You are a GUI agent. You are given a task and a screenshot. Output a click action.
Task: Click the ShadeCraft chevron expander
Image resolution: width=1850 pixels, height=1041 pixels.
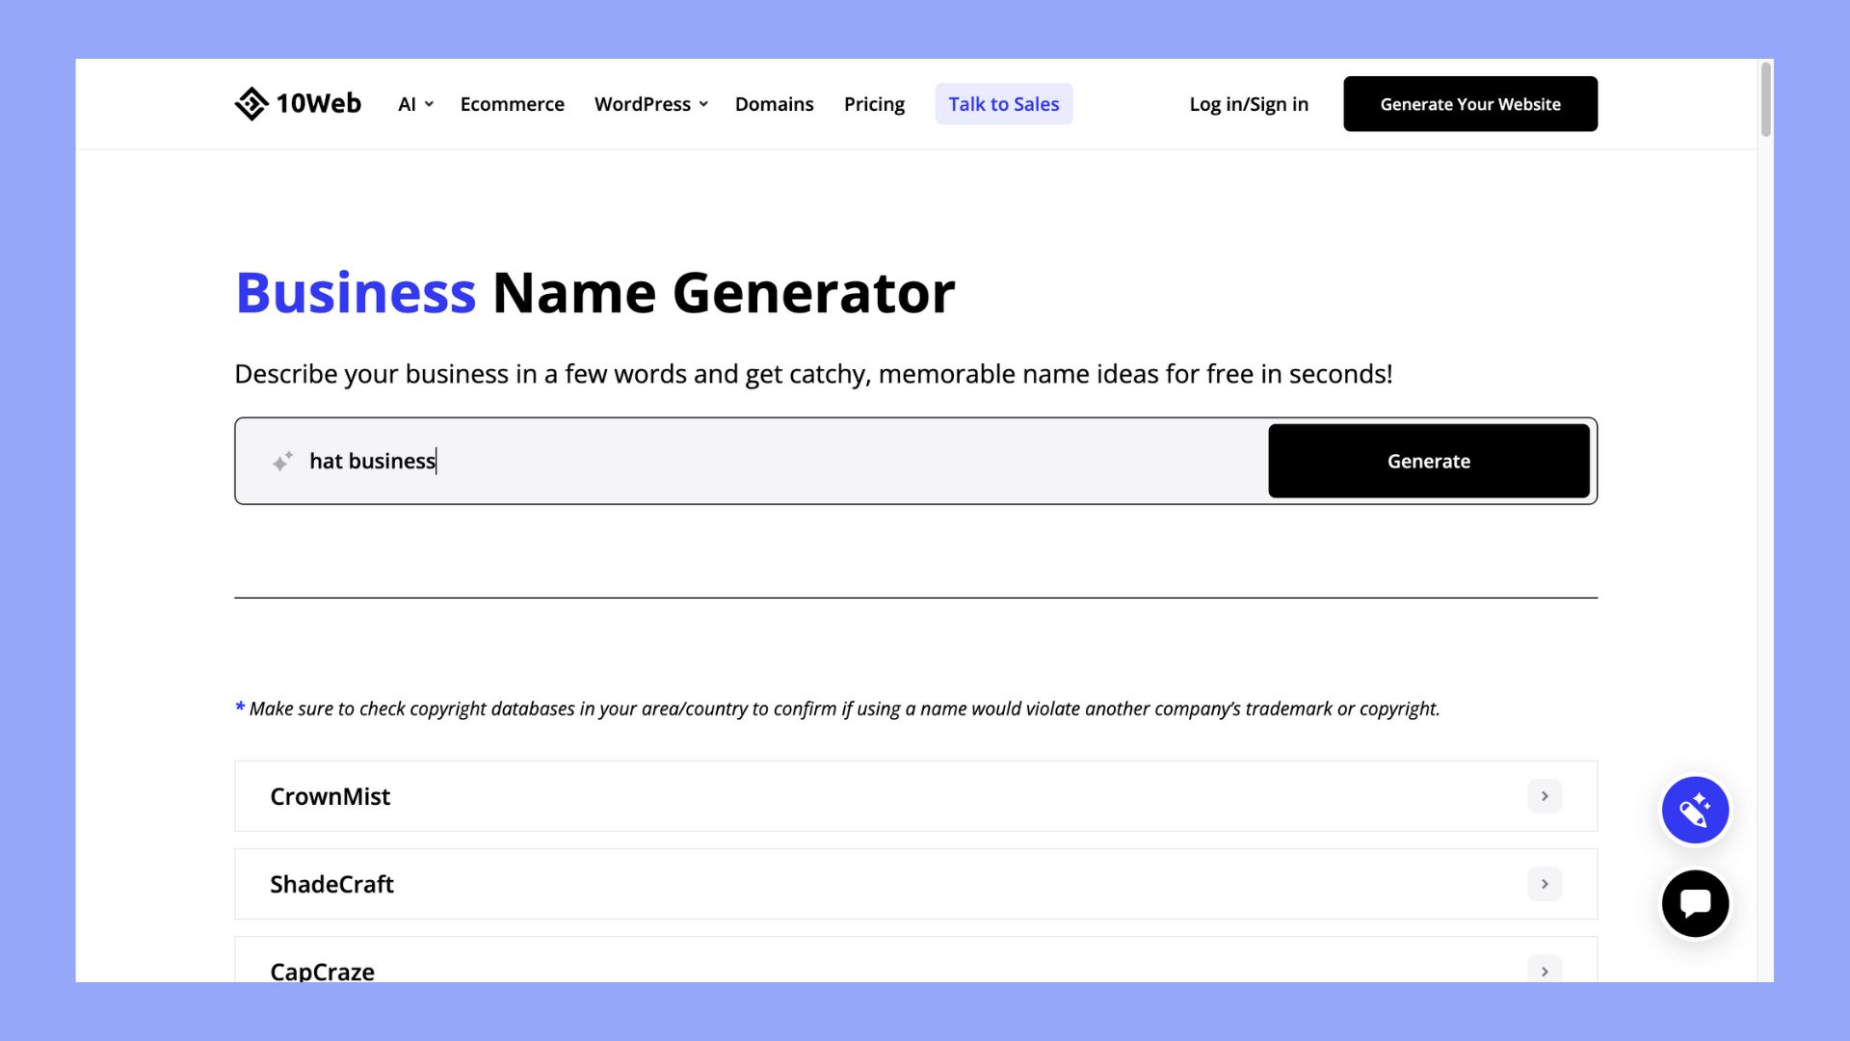click(x=1544, y=883)
